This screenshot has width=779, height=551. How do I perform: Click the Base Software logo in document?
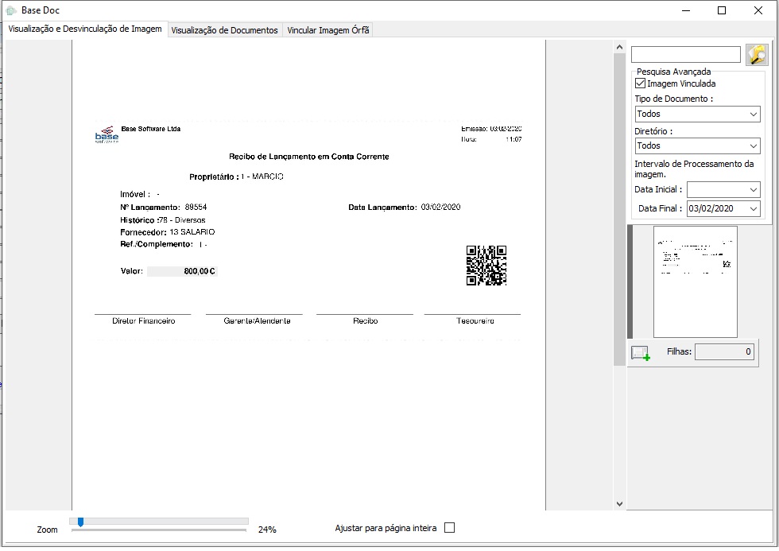pyautogui.click(x=107, y=135)
